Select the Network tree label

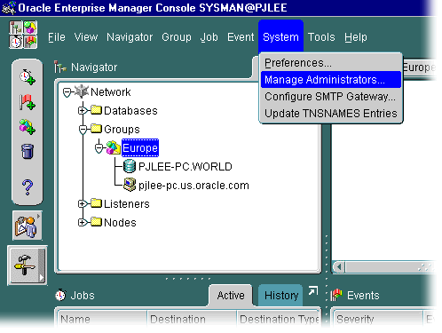[111, 92]
